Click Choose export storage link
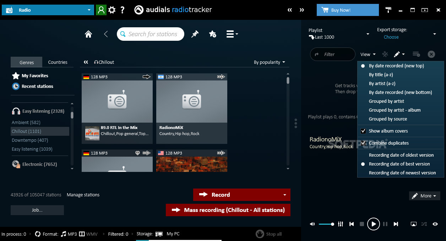The height and width of the screenshot is (241, 446). tap(391, 37)
